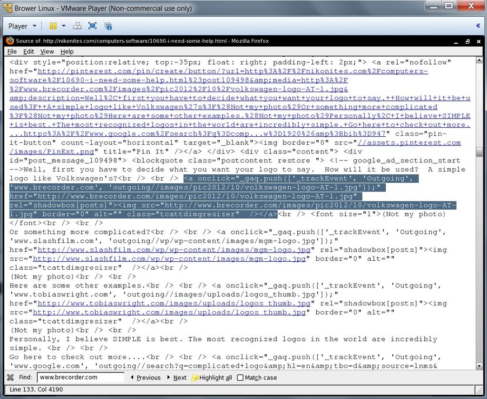The height and width of the screenshot is (399, 487).
Task: Click the Find input field
Action: click(80, 377)
